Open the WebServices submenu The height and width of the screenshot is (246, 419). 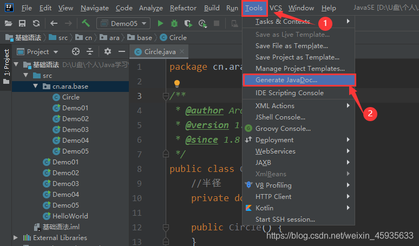click(x=298, y=151)
